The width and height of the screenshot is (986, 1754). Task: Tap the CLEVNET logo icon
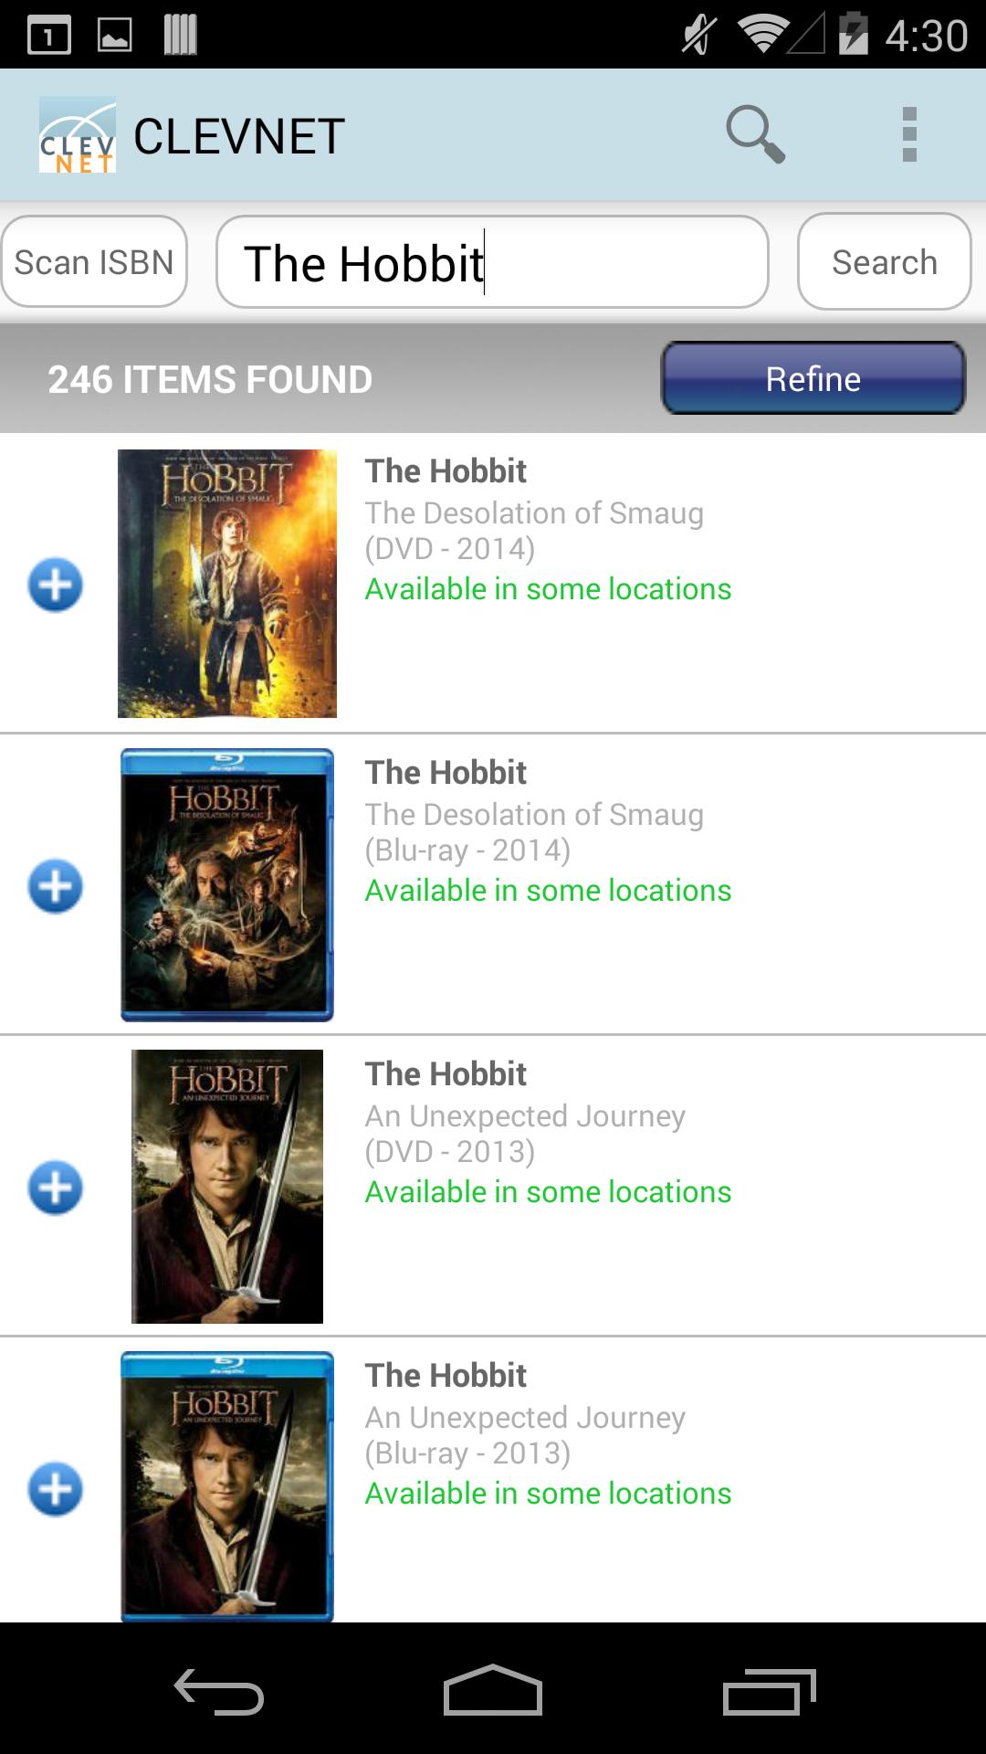coord(78,134)
